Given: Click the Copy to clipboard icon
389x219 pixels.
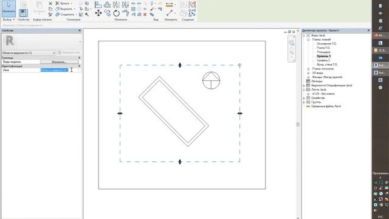Looking at the screenshot, I should click(x=50, y=9).
